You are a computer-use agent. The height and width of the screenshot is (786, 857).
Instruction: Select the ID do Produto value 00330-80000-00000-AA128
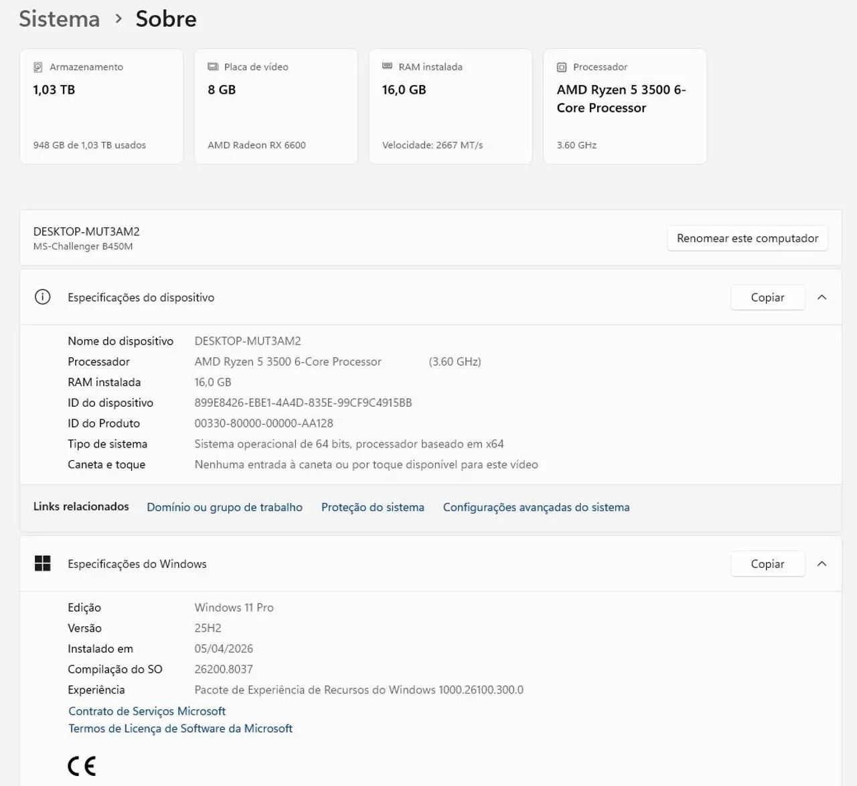[x=264, y=423]
